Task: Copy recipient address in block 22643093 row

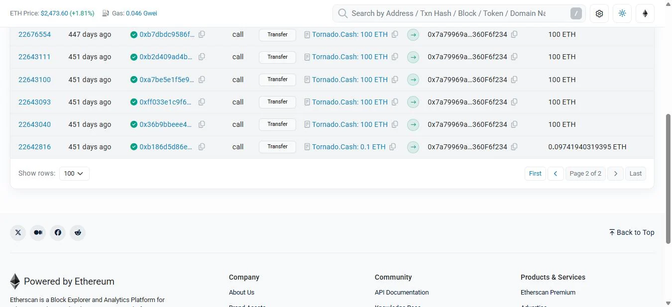Action: [514, 102]
